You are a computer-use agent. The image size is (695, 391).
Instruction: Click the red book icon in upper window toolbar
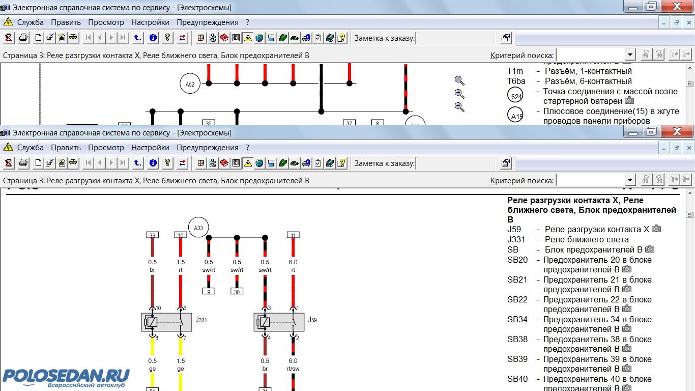[x=224, y=38]
